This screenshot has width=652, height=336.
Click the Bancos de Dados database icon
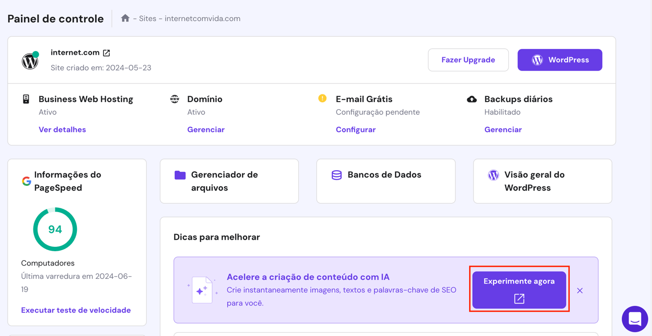(336, 175)
